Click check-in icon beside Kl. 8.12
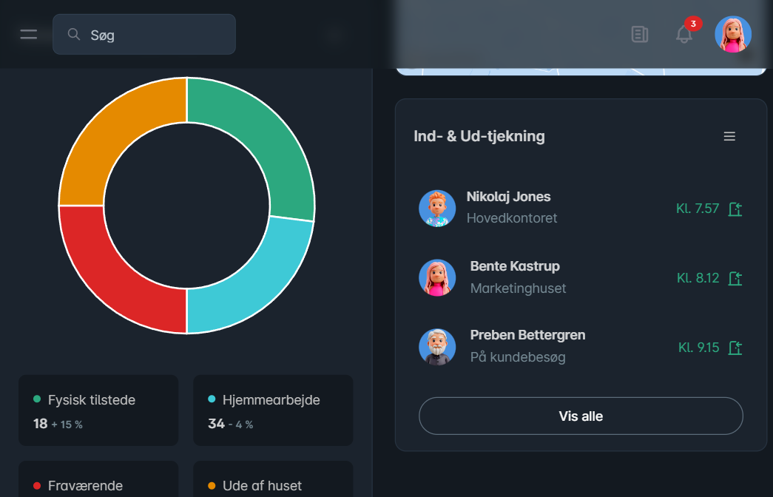 [x=735, y=279]
